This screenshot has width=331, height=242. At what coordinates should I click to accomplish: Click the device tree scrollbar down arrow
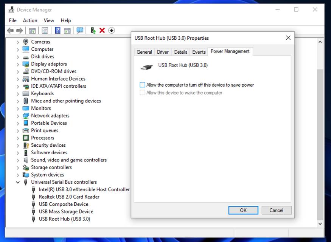320,223
